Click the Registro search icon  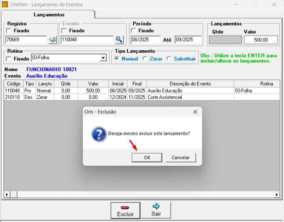point(52,40)
